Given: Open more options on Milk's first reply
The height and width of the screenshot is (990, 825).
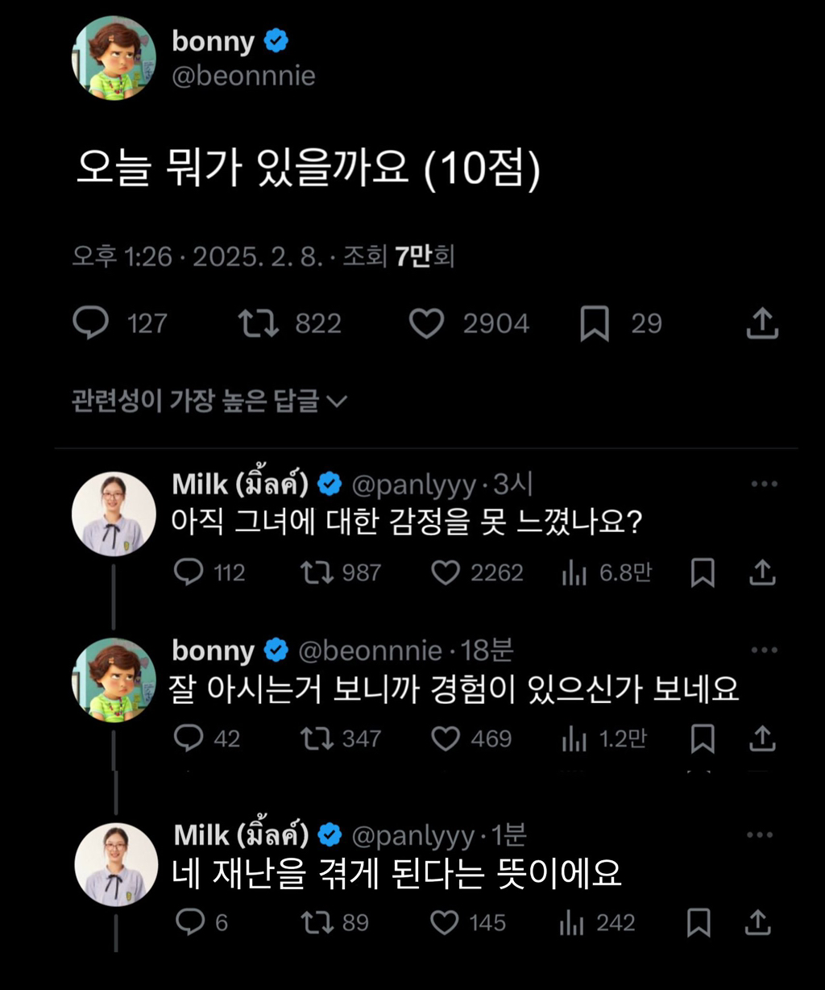Looking at the screenshot, I should click(x=763, y=485).
